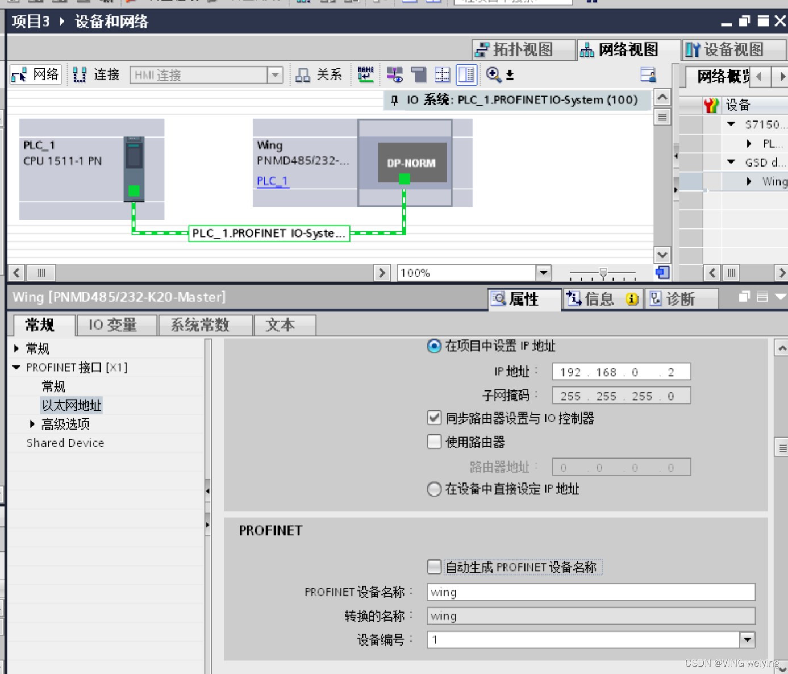The image size is (788, 674).
Task: Click the show address labels icon
Action: pyautogui.click(x=419, y=74)
